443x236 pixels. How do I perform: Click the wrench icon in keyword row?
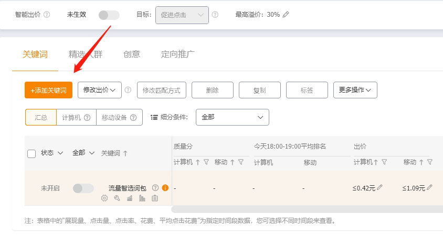tap(117, 198)
